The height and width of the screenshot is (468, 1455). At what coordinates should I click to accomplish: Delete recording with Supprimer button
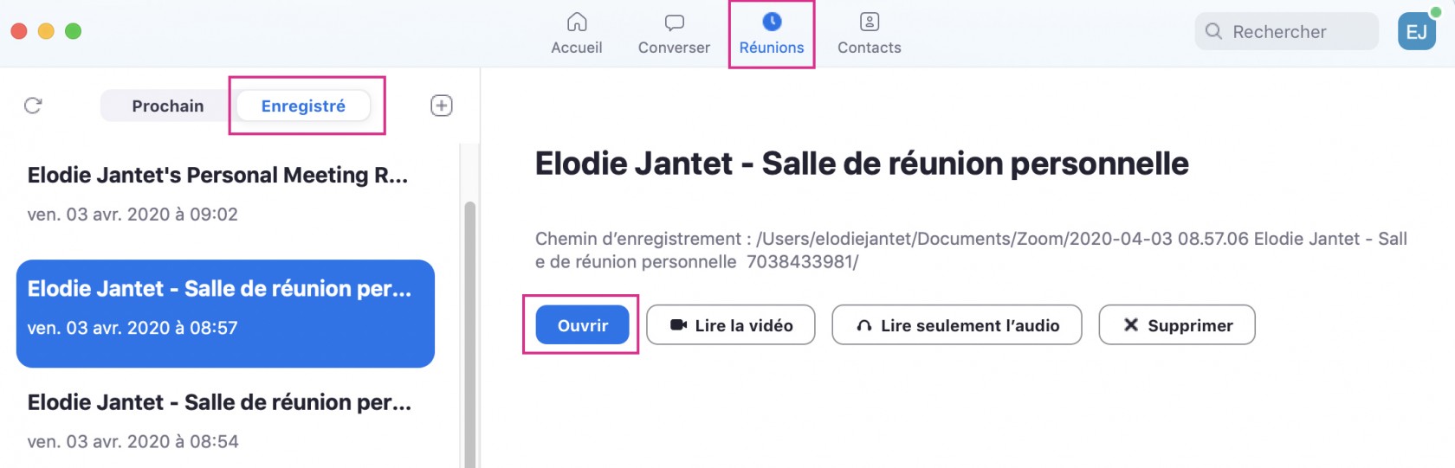[x=1176, y=325]
